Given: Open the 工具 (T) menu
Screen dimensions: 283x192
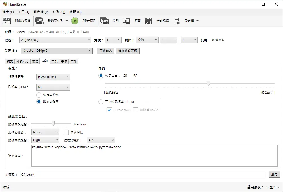Looking at the screenshot, I should (x=23, y=12).
